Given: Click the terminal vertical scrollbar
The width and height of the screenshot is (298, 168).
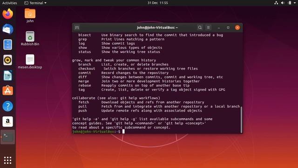Looking at the screenshot, I should [x=241, y=119].
